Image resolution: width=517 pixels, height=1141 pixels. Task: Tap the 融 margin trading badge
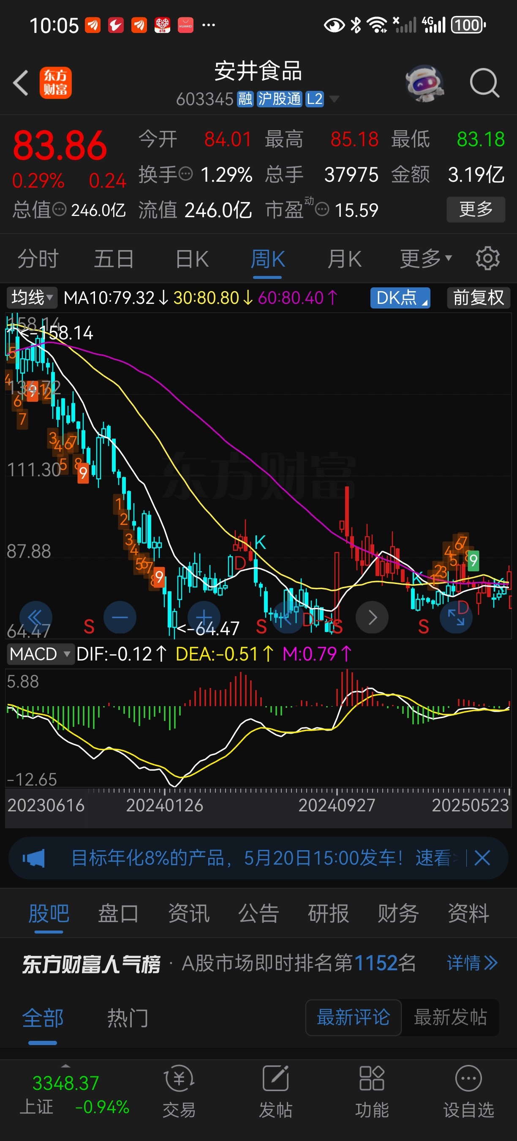(245, 99)
